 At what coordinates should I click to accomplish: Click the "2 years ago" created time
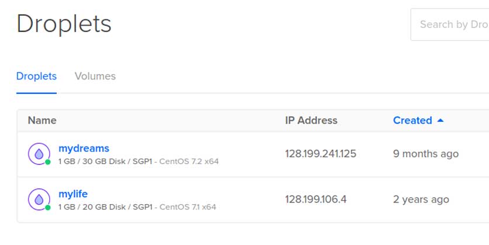pyautogui.click(x=421, y=199)
